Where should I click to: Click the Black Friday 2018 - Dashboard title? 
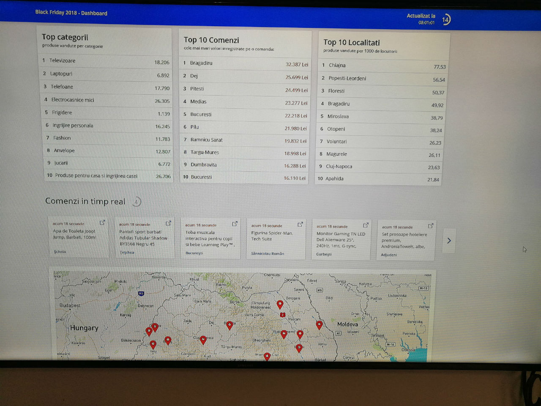coord(71,13)
